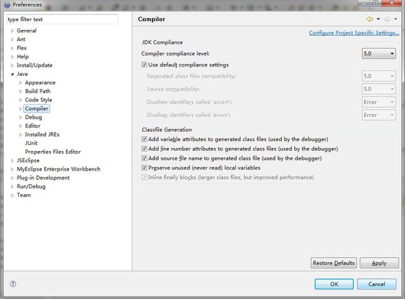Open the forward history menu arrow
Image resolution: width=405 pixels, height=299 pixels.
[x=396, y=19]
